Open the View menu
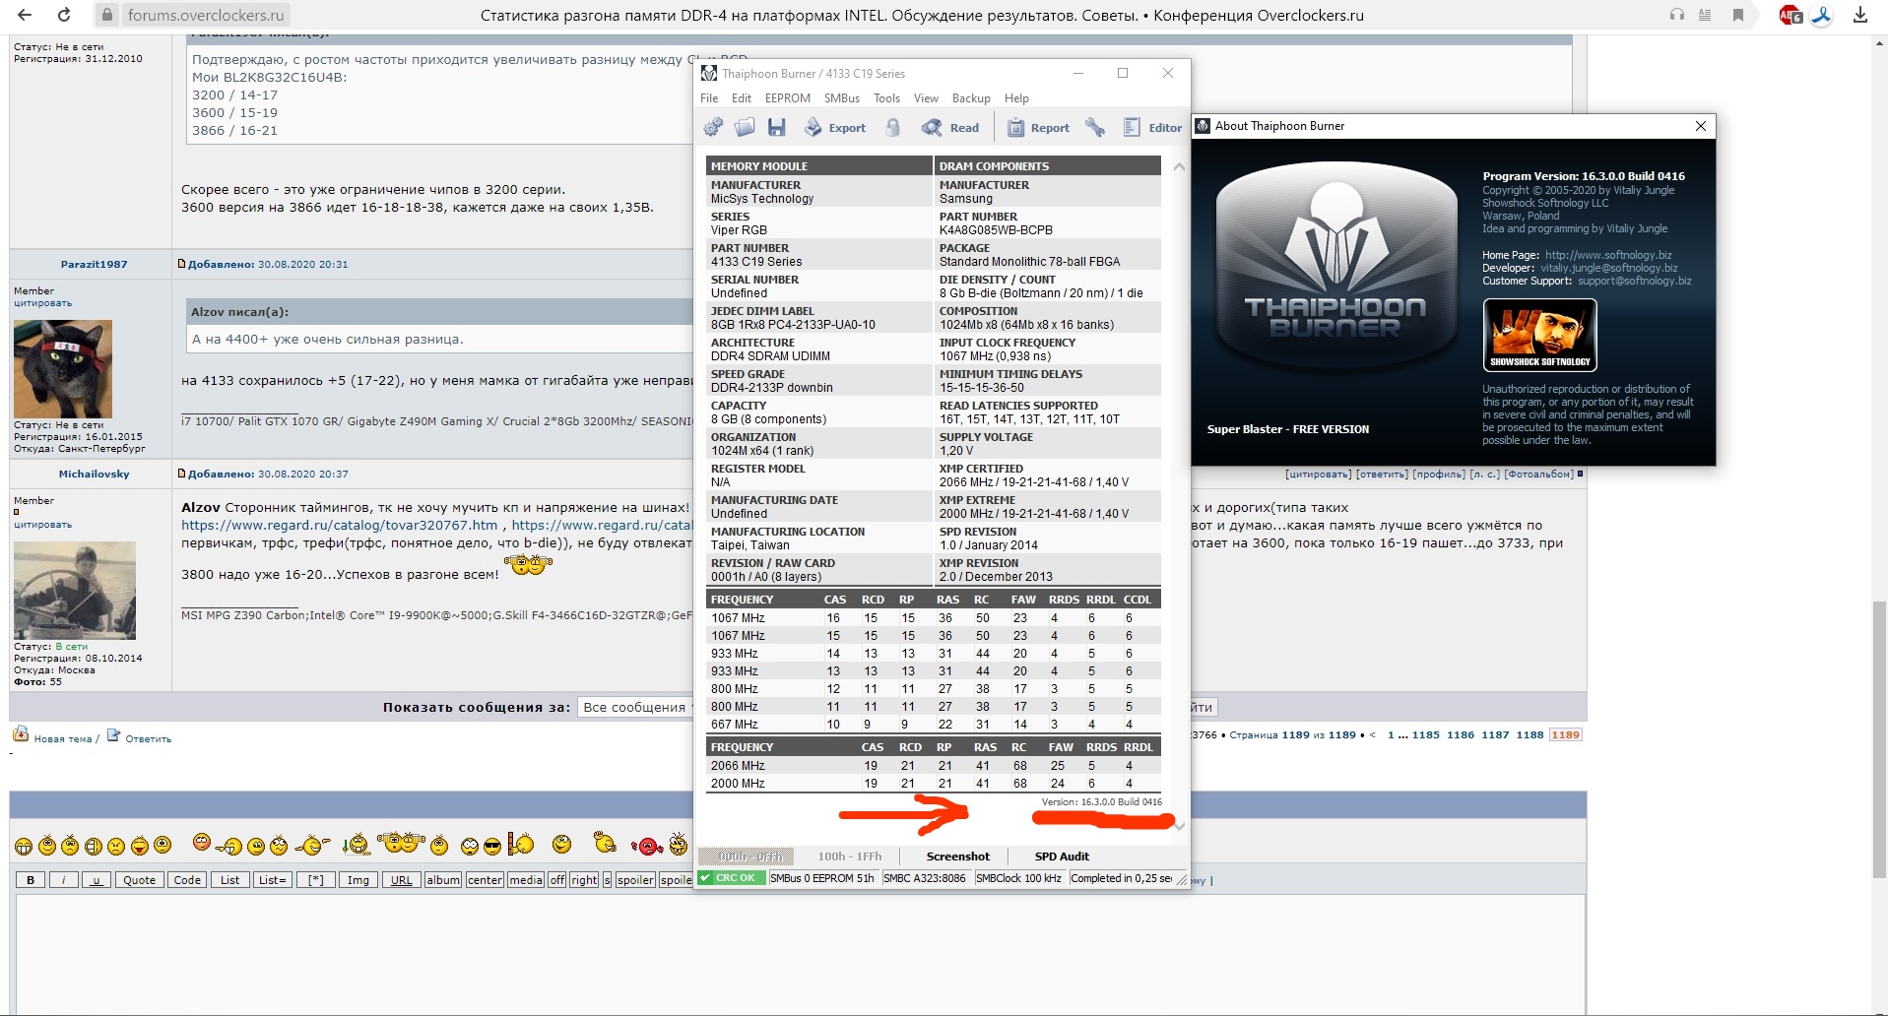Image resolution: width=1888 pixels, height=1016 pixels. (x=926, y=98)
